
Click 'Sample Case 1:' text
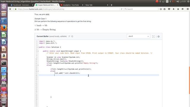coord(40,19)
